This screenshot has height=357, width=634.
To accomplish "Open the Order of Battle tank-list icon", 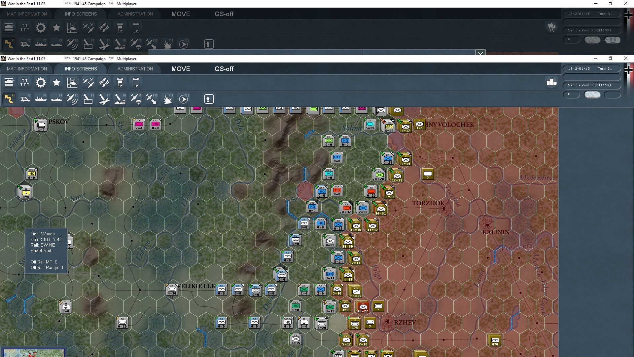I will [9, 83].
